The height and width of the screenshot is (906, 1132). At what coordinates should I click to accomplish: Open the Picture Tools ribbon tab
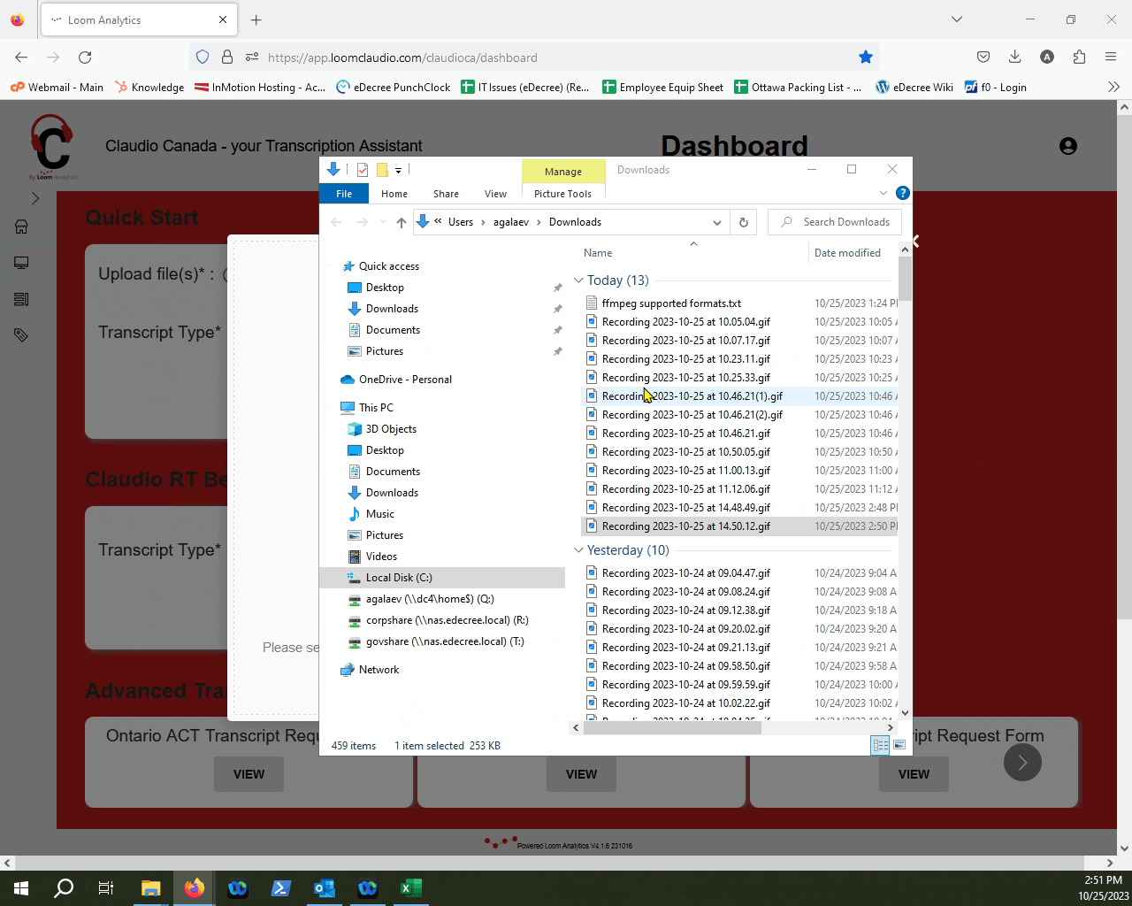(x=562, y=194)
